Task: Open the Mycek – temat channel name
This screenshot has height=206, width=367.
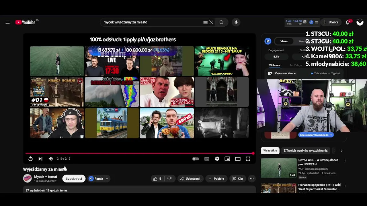Action: coord(46,177)
